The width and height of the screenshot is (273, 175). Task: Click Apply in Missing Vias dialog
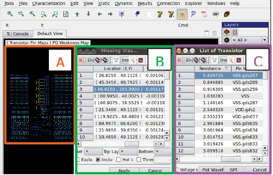[124, 170]
